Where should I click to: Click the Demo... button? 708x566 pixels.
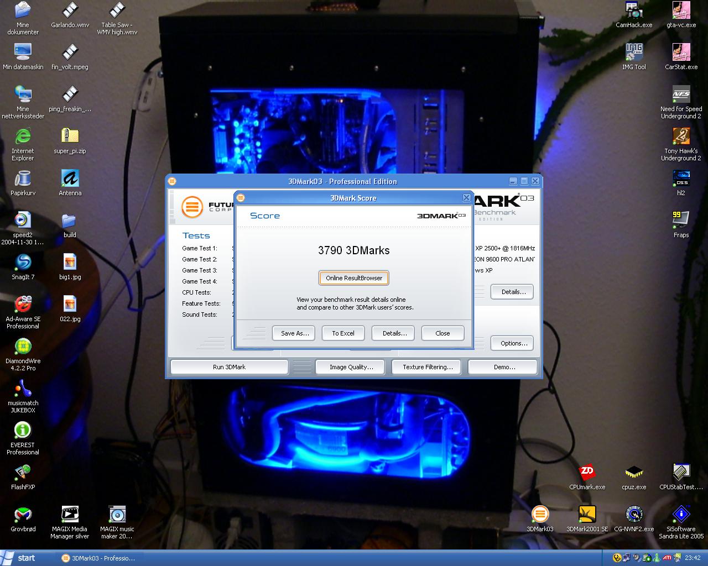tap(504, 367)
